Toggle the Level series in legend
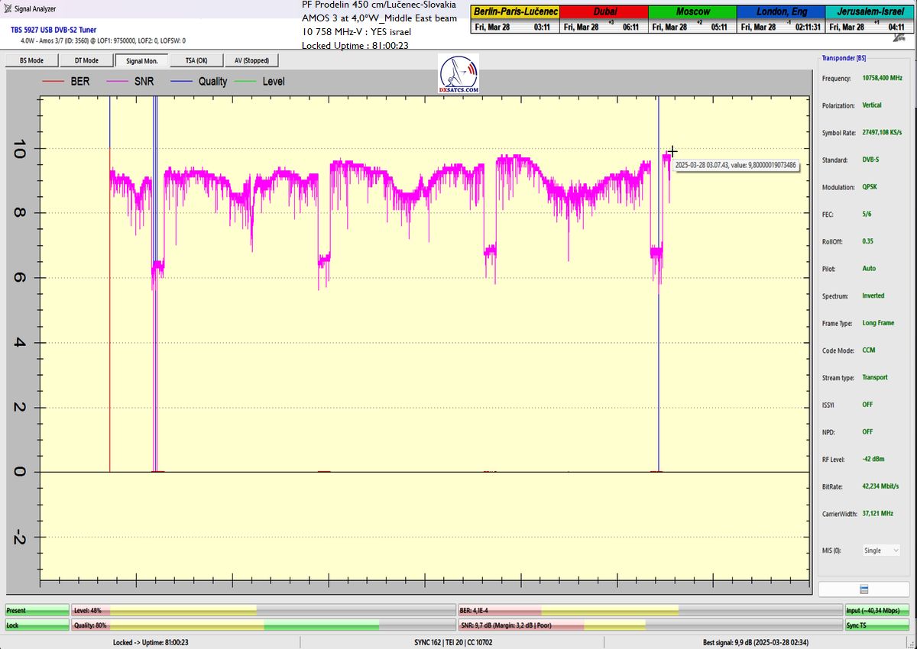This screenshot has height=649, width=917. (x=260, y=81)
